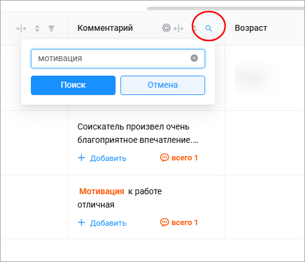Click comment text Соискатель произвел очень

pos(133,127)
